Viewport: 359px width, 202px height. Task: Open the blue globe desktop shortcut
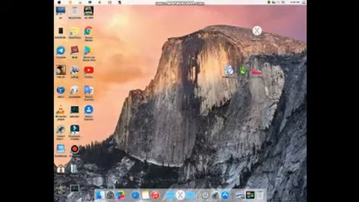(61, 90)
